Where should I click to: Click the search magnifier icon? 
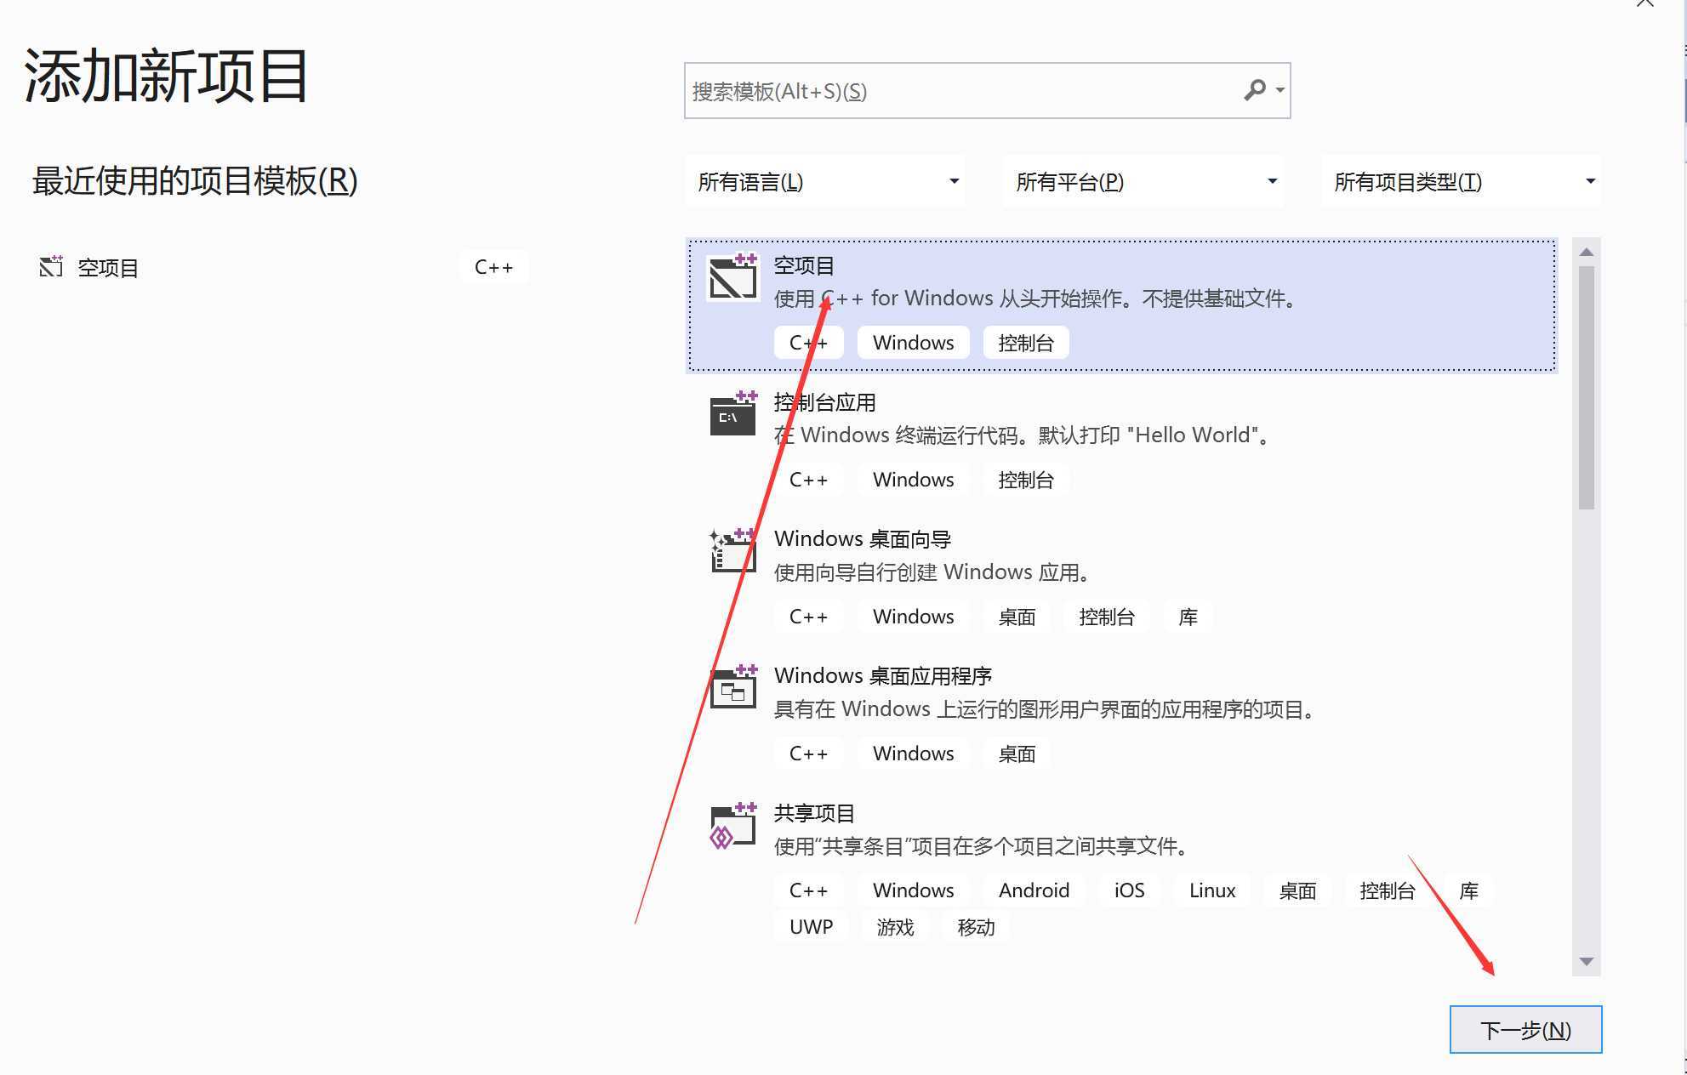[x=1254, y=89]
